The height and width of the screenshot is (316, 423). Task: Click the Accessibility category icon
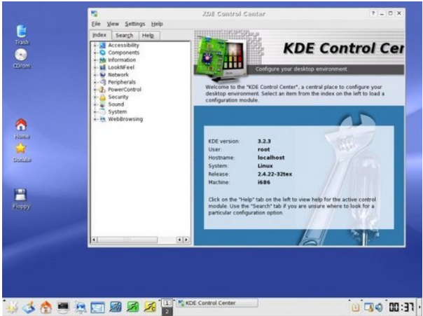click(102, 46)
